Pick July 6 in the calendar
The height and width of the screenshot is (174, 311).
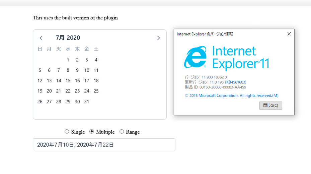[49, 70]
